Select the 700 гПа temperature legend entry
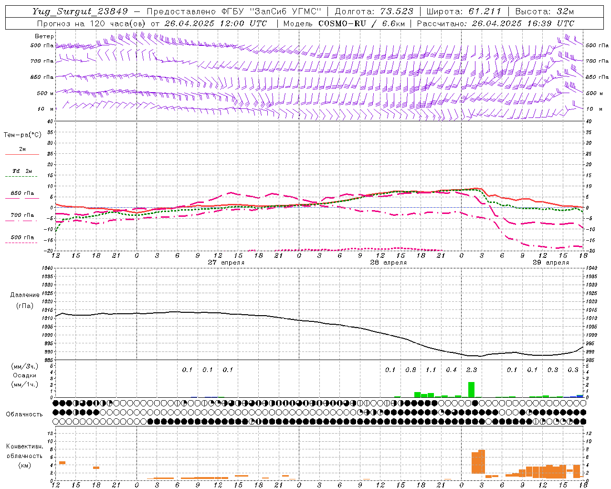This screenshot has width=611, height=489. click(x=22, y=215)
